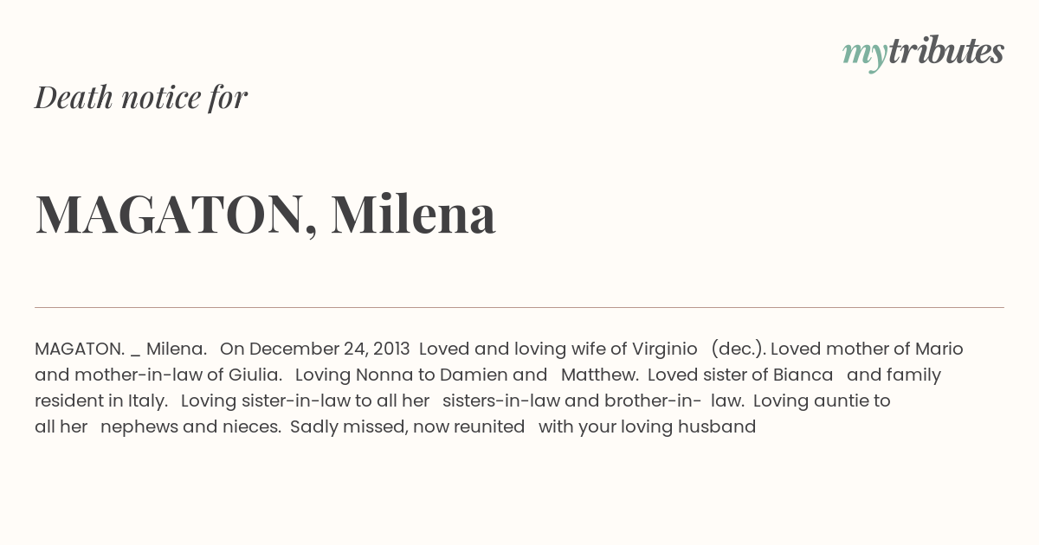
Task: Click the word "Italy" in the notice
Action: click(146, 401)
